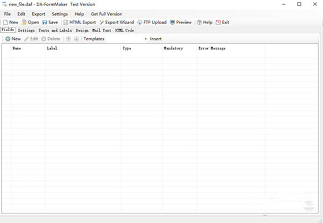Switch to the Design tab
Screen dimensions: 323x223
[x=82, y=30]
